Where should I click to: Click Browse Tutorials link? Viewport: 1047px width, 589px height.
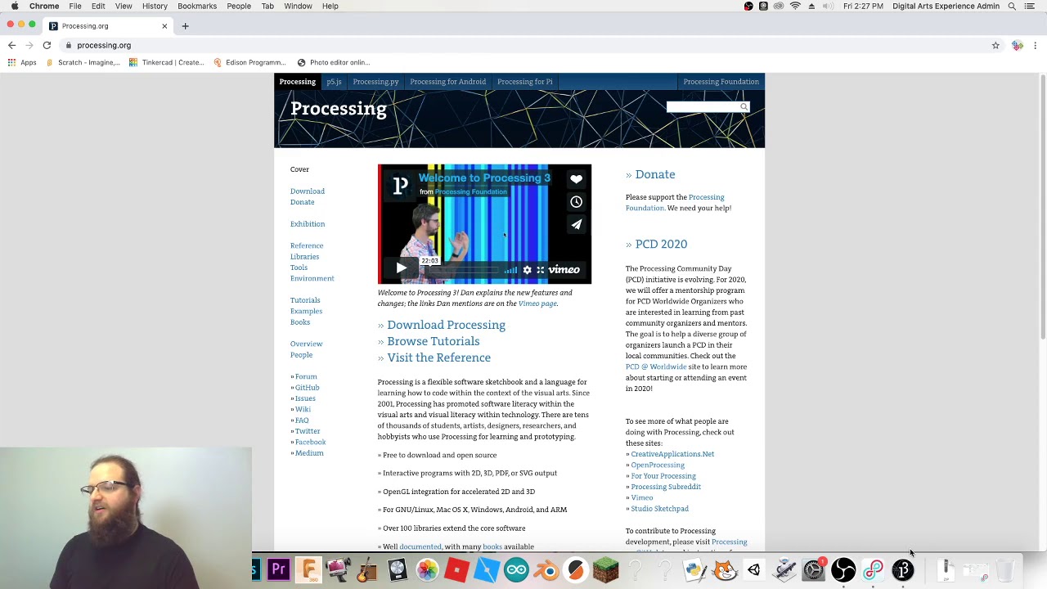pos(433,341)
